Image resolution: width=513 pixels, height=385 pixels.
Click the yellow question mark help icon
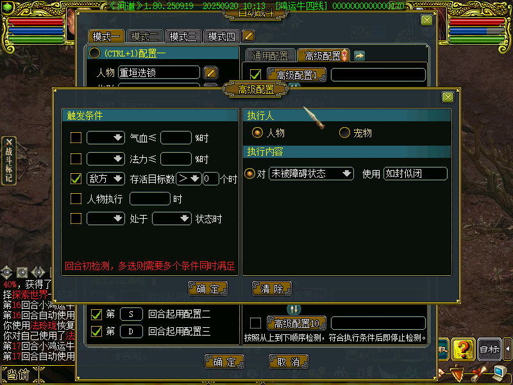(x=463, y=350)
